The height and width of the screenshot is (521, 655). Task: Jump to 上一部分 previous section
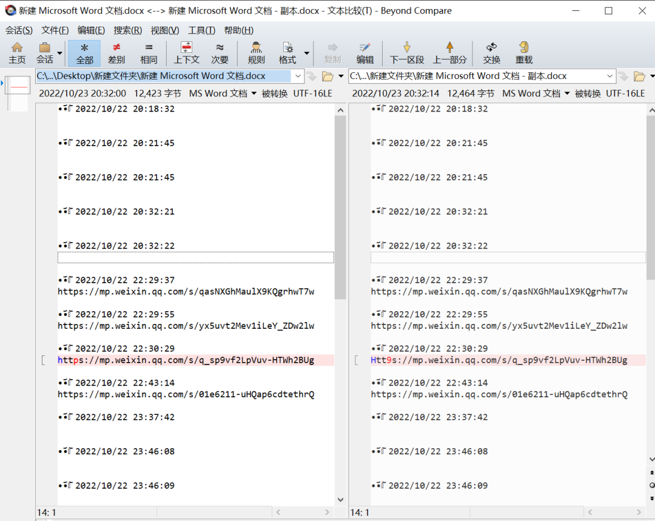[449, 53]
